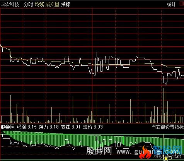Click the 点右键设置指标 hint

[167, 127]
